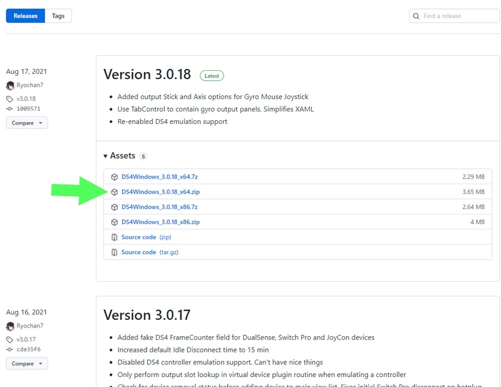Click the zip file icon beside Source code (zip)
Viewport: 501px width, 387px height.
[x=115, y=237]
